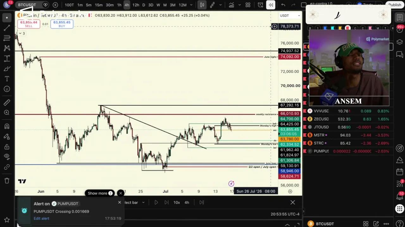Switch to the 1h timeframe
The height and width of the screenshot is (227, 405).
point(119,5)
